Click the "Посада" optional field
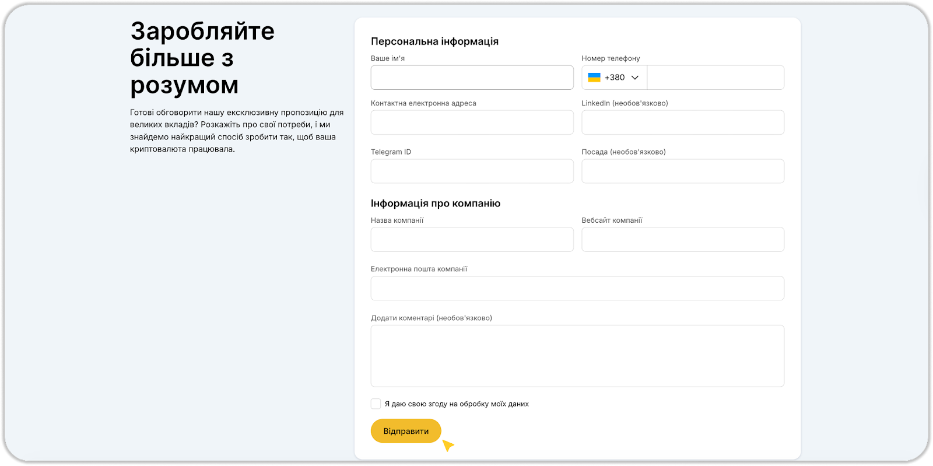The height and width of the screenshot is (466, 933). (682, 171)
